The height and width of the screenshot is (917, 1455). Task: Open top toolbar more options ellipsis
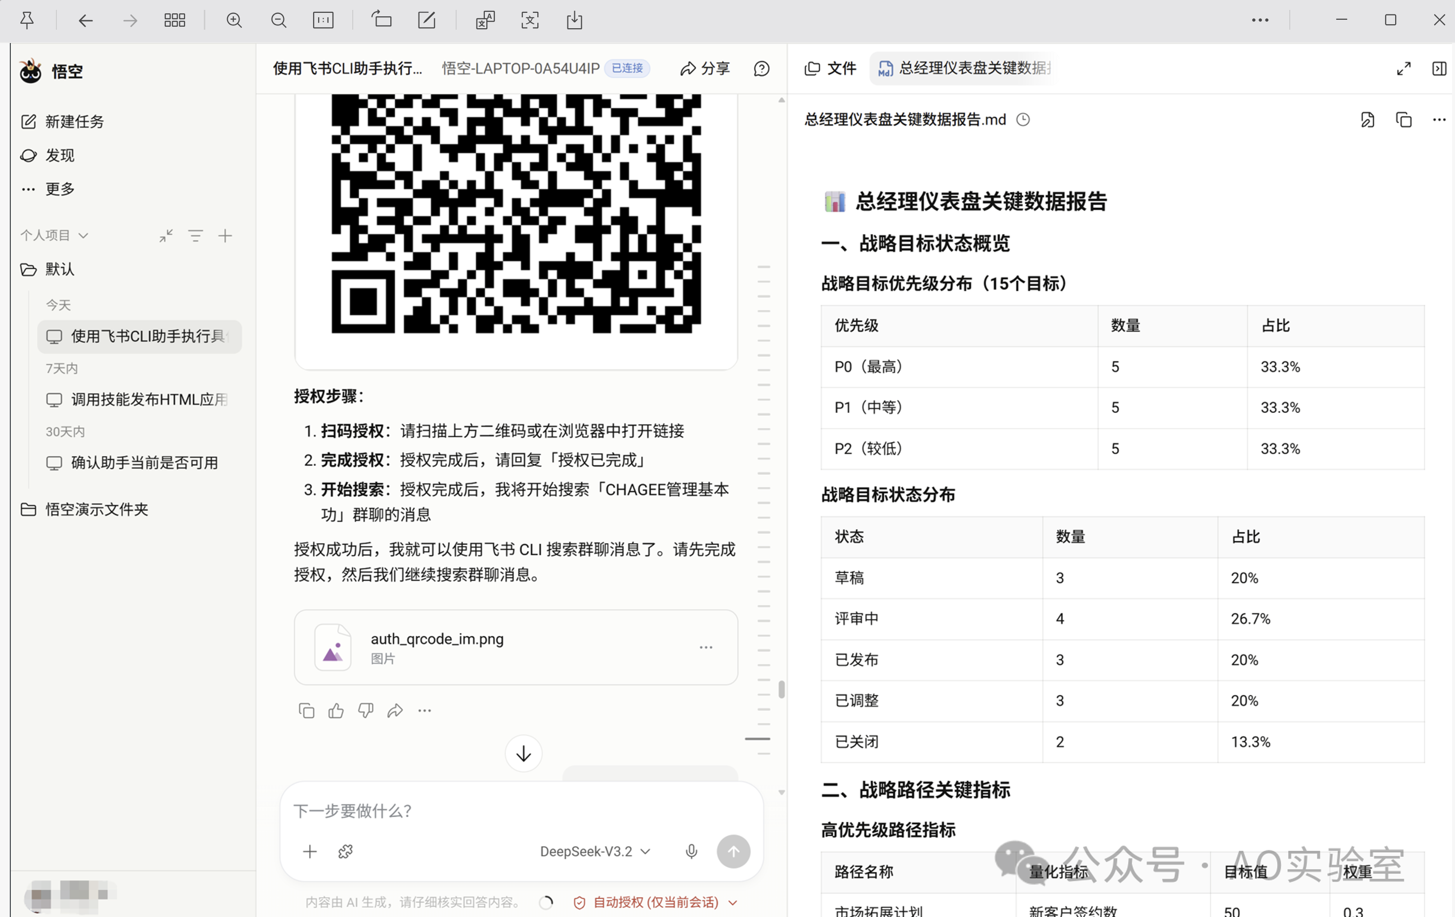pos(1260,21)
